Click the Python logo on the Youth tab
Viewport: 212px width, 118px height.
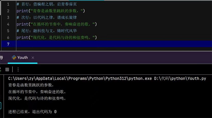pos(13,57)
